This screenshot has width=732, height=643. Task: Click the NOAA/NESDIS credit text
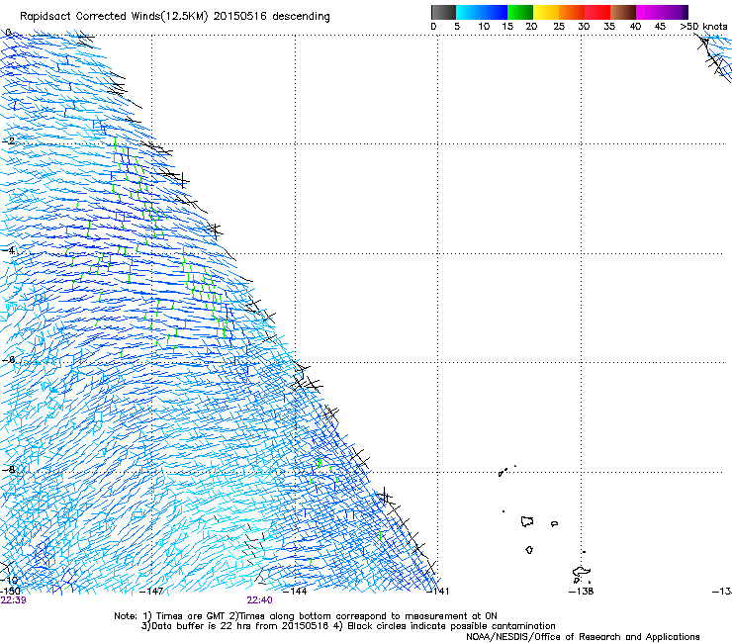583,637
